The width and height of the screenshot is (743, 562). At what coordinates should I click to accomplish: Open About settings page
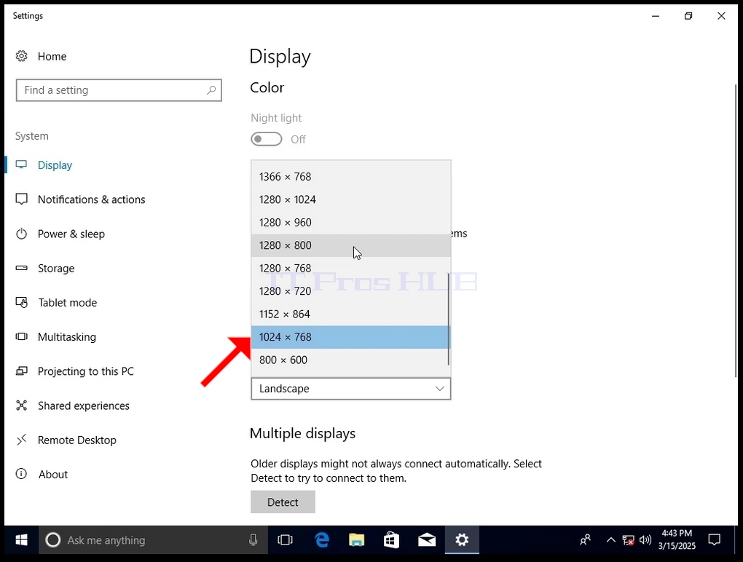tap(53, 475)
